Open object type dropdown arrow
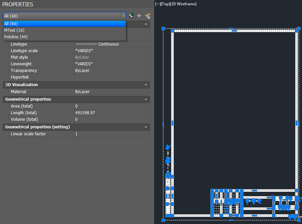302x224 pixels. click(x=123, y=16)
